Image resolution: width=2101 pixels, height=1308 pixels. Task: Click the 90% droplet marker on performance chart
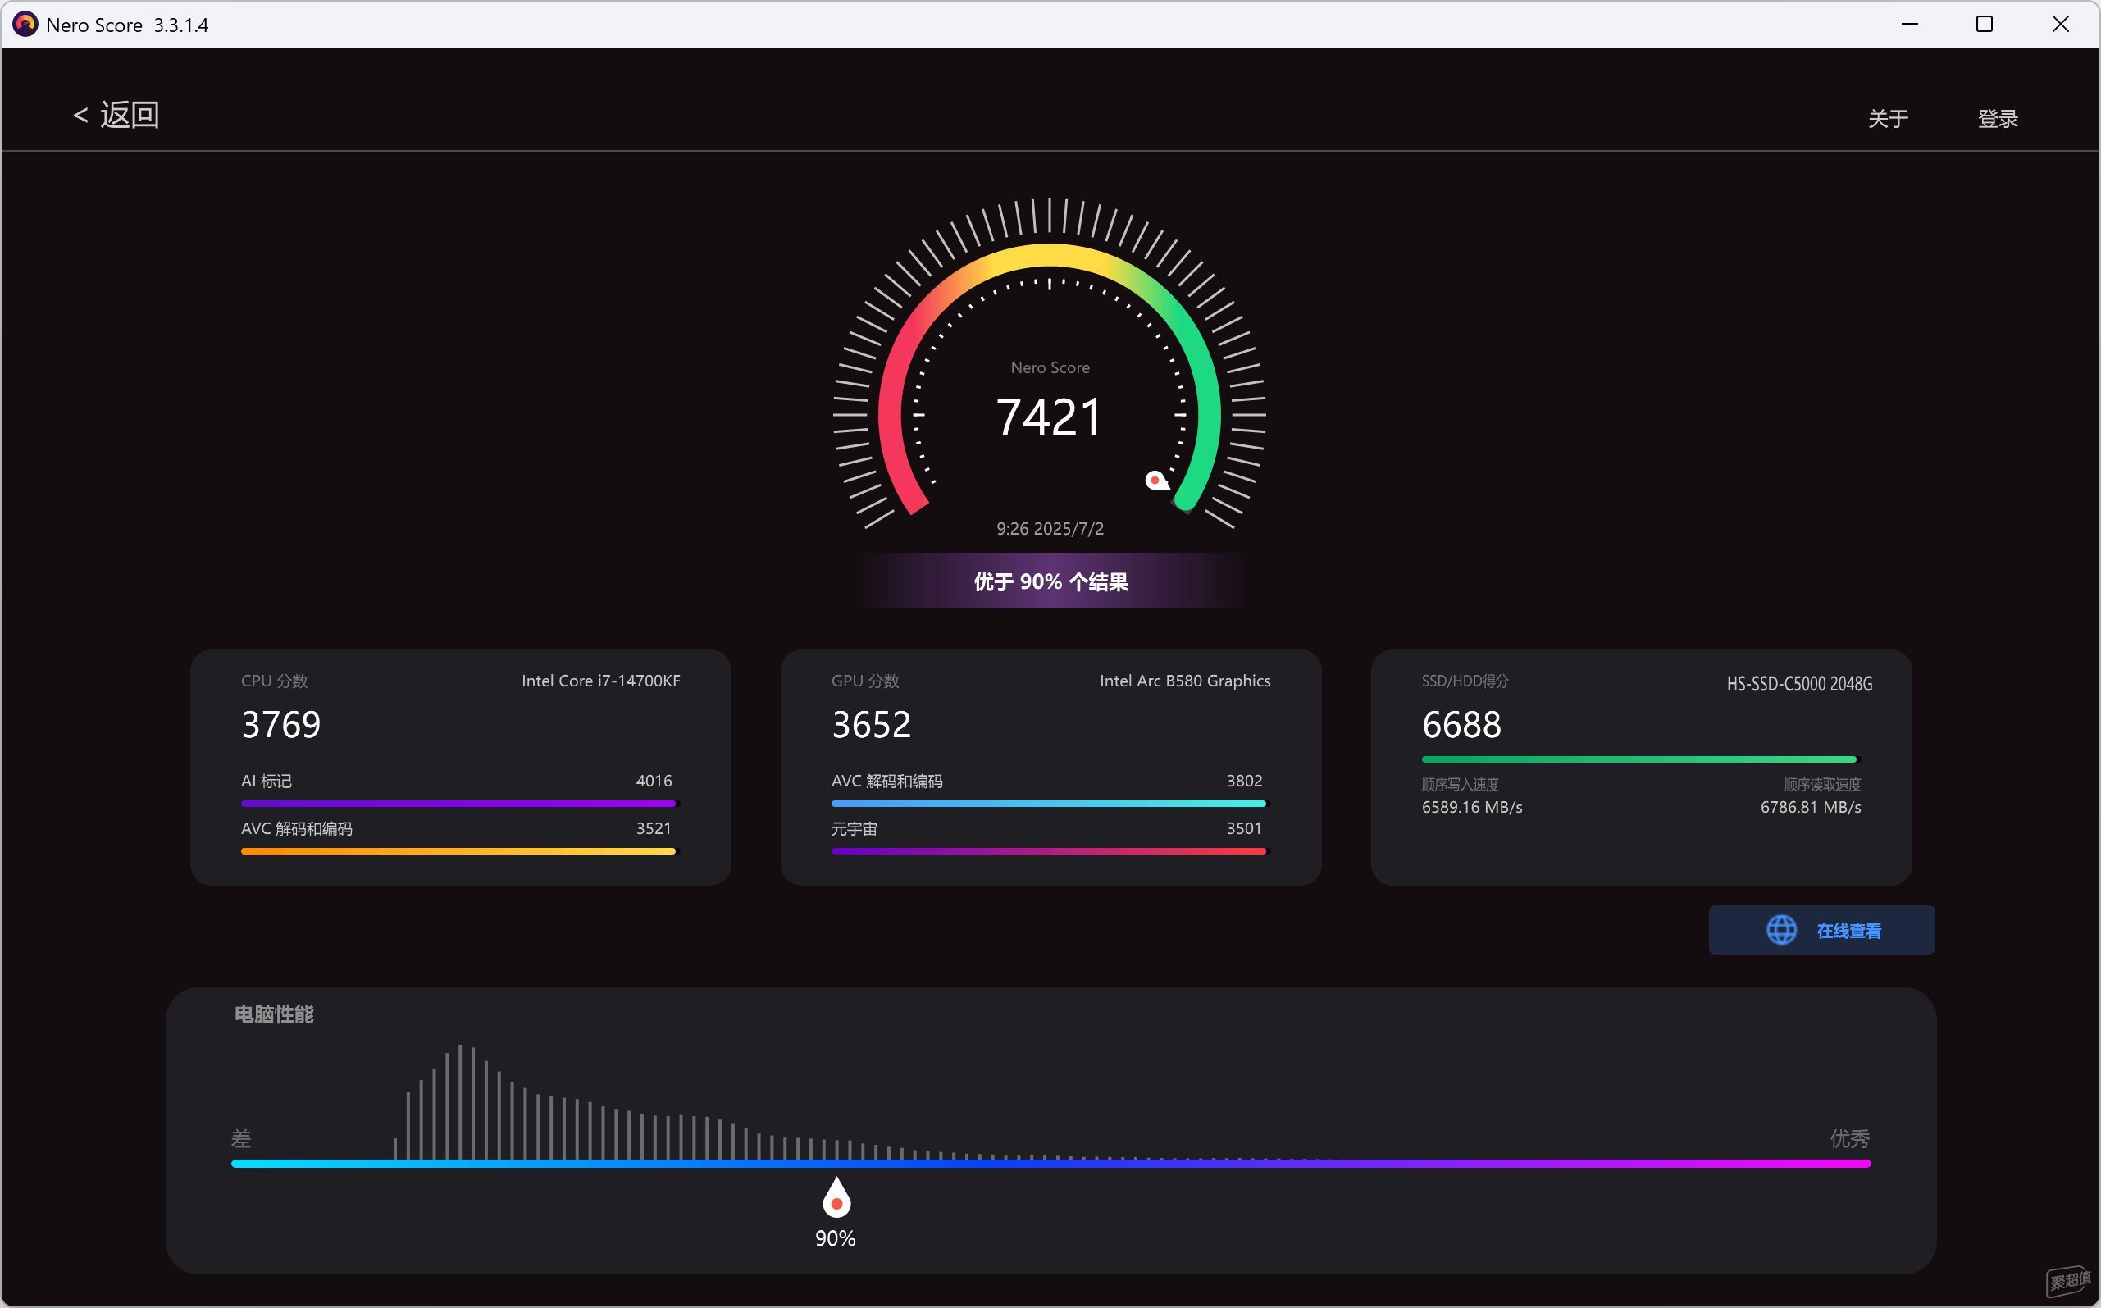[836, 1197]
